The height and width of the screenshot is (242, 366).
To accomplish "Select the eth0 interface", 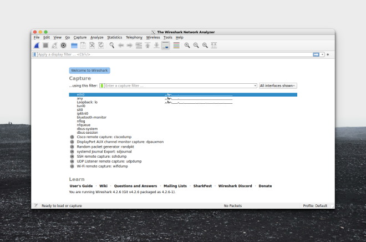I will coord(183,94).
